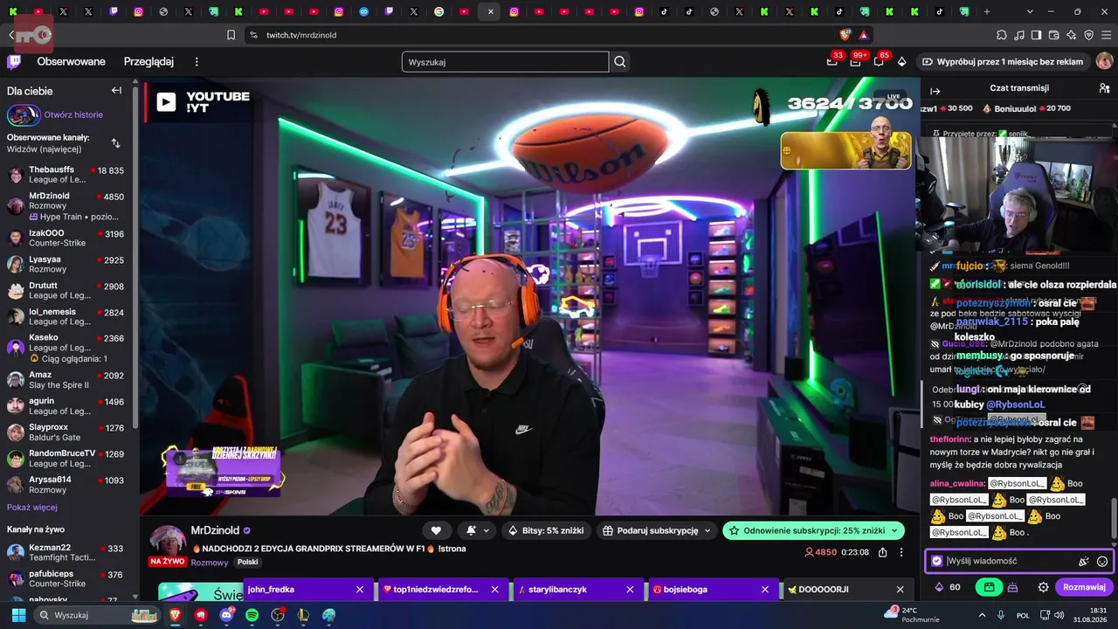Open stream more options three-dot menu
Screen dimensions: 1118x629
coord(902,552)
